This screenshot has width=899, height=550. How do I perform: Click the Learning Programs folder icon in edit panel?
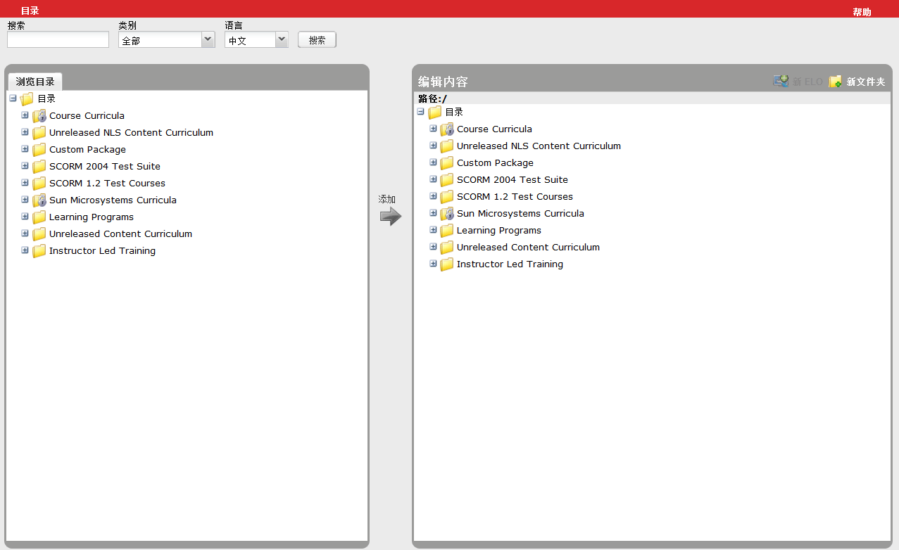447,230
